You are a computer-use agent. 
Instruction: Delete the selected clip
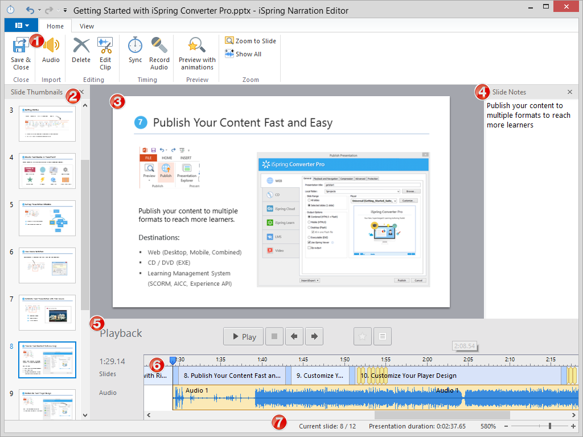pos(81,51)
